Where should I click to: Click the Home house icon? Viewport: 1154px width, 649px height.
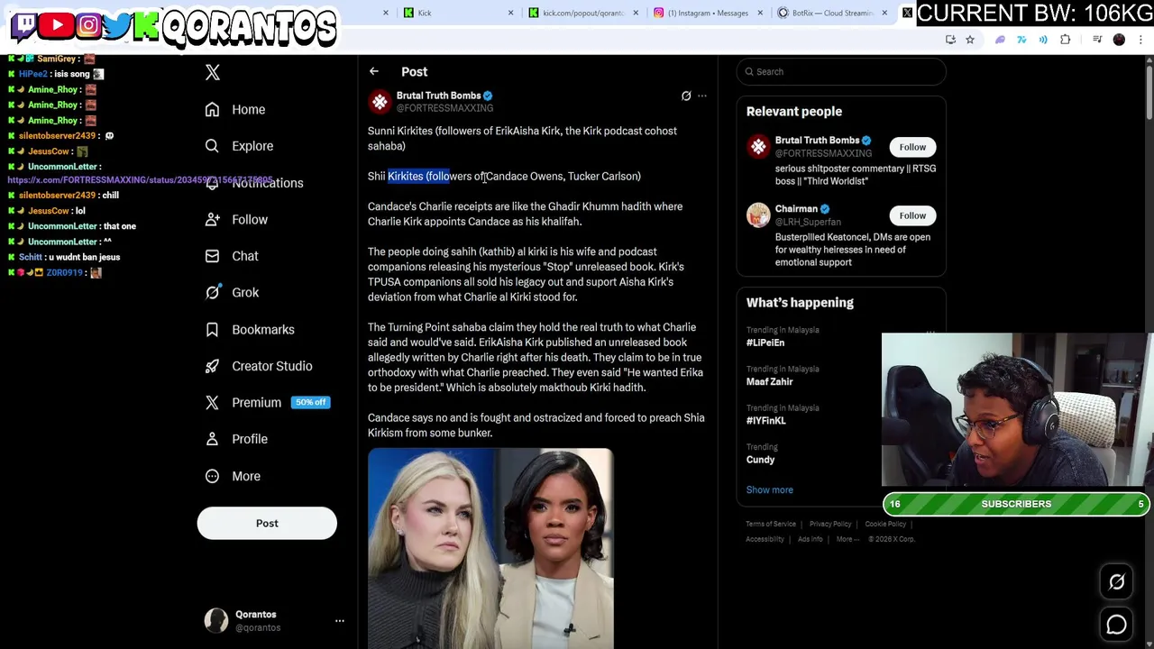tap(212, 109)
